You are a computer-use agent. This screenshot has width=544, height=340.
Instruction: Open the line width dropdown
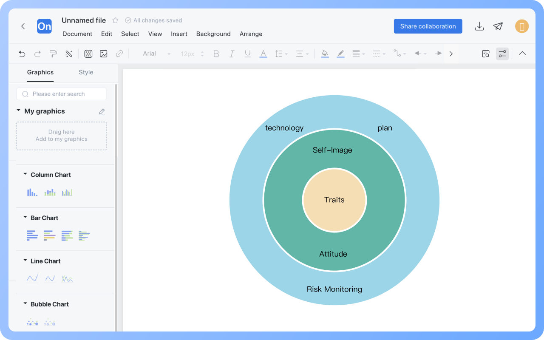(359, 54)
